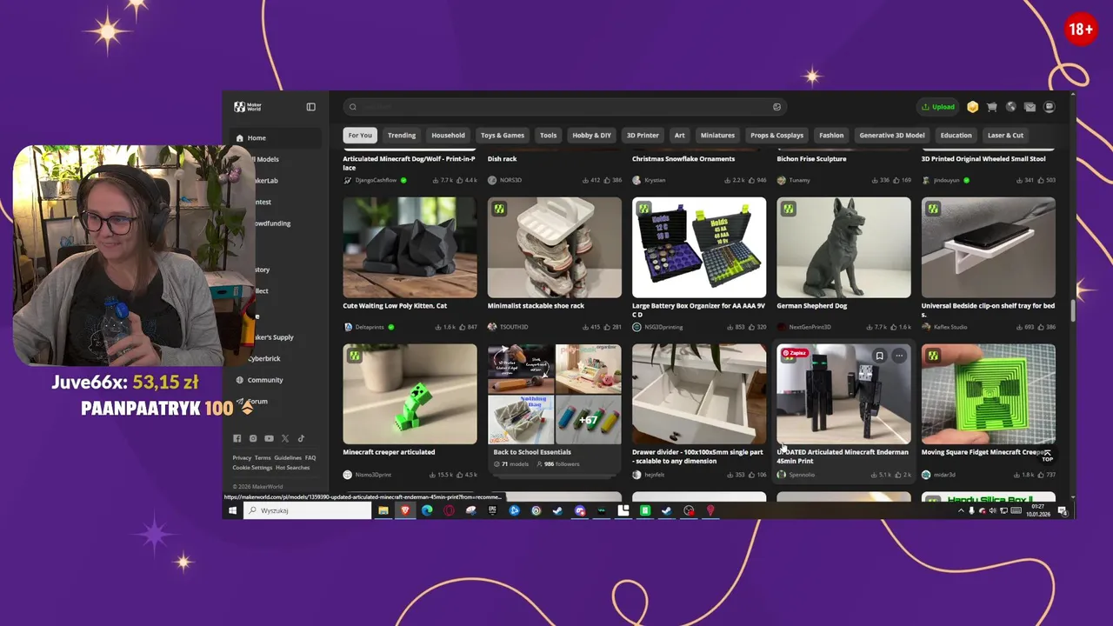The image size is (1113, 626).
Task: Select the Trending tab
Action: pyautogui.click(x=402, y=135)
